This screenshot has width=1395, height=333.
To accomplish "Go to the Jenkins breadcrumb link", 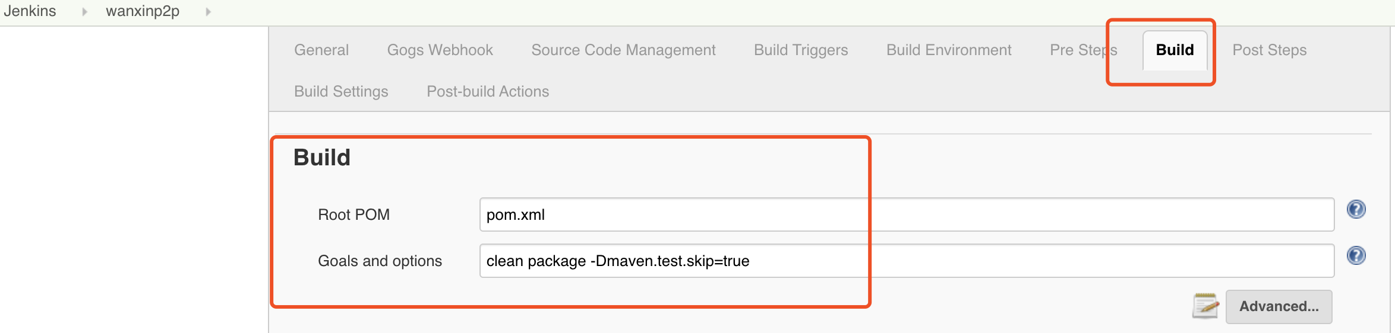I will point(30,11).
